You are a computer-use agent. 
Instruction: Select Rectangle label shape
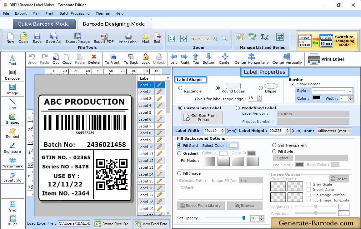tap(180, 88)
